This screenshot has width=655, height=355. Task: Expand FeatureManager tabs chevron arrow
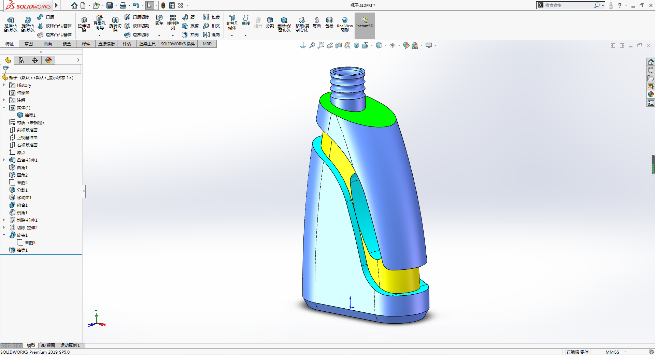(x=78, y=60)
